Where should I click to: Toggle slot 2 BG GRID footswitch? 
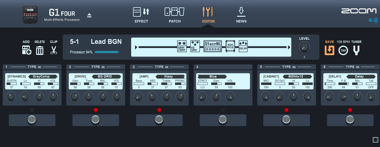pyautogui.click(x=96, y=120)
